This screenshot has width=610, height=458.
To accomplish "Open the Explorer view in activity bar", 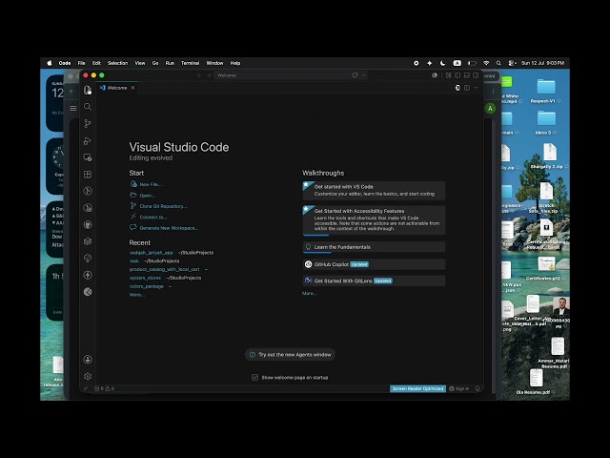I will [88, 90].
